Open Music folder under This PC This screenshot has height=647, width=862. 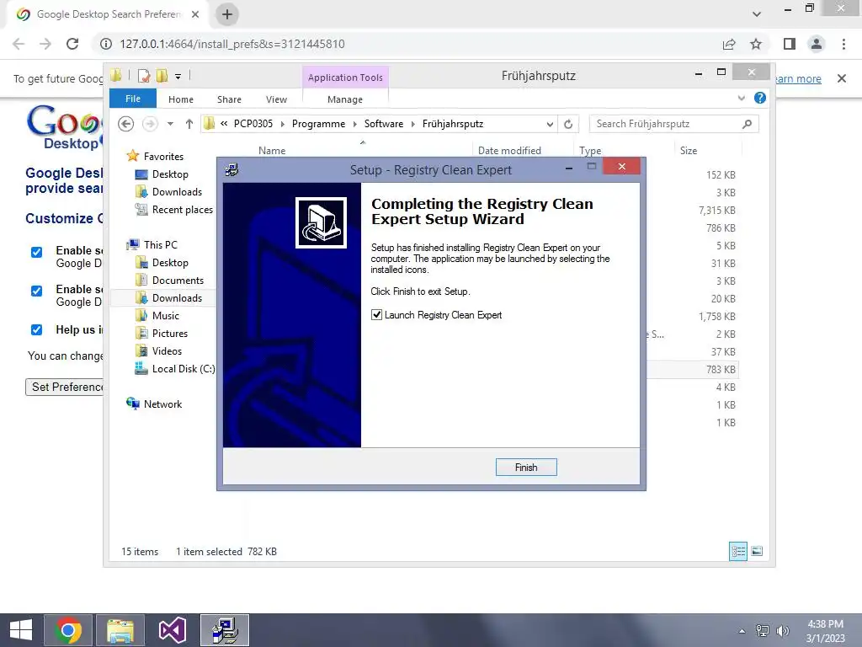pos(166,316)
